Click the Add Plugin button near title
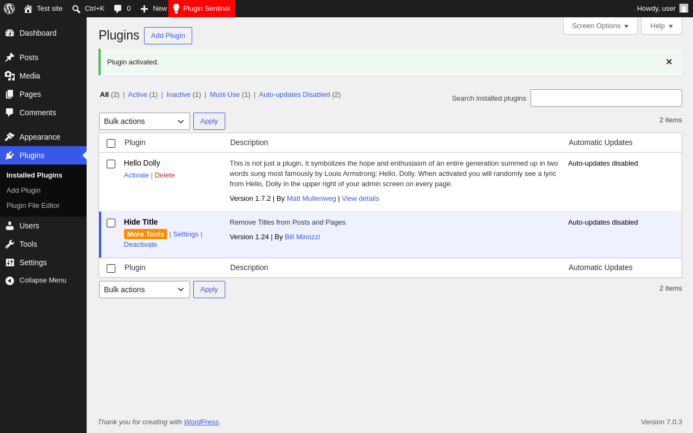This screenshot has height=433, width=693. 168,36
